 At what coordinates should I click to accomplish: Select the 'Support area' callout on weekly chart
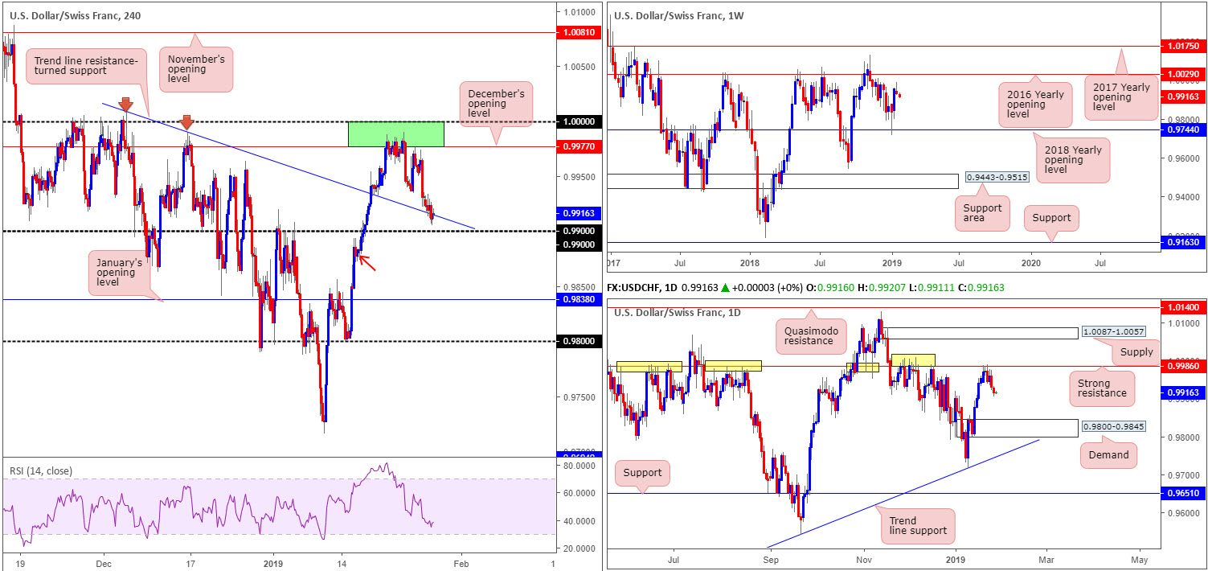point(981,213)
